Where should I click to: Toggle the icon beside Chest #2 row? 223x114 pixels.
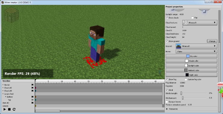click(x=33, y=88)
